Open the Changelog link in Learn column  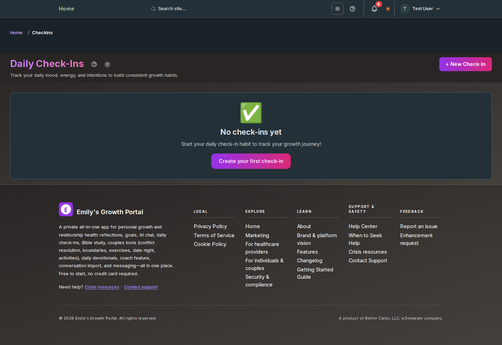(310, 261)
